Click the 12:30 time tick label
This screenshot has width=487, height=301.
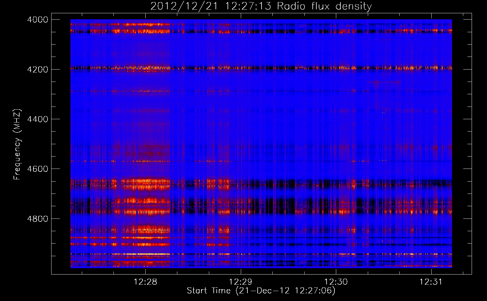pyautogui.click(x=336, y=282)
